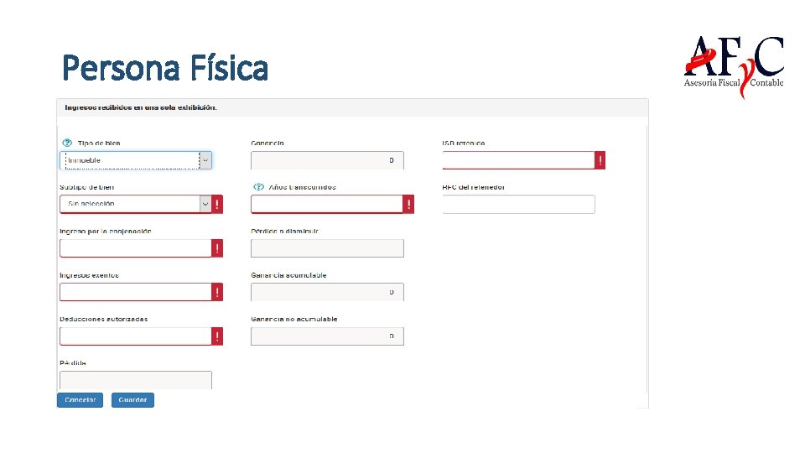
Task: Select the Deducciones autorizadas input box
Action: pyautogui.click(x=135, y=336)
